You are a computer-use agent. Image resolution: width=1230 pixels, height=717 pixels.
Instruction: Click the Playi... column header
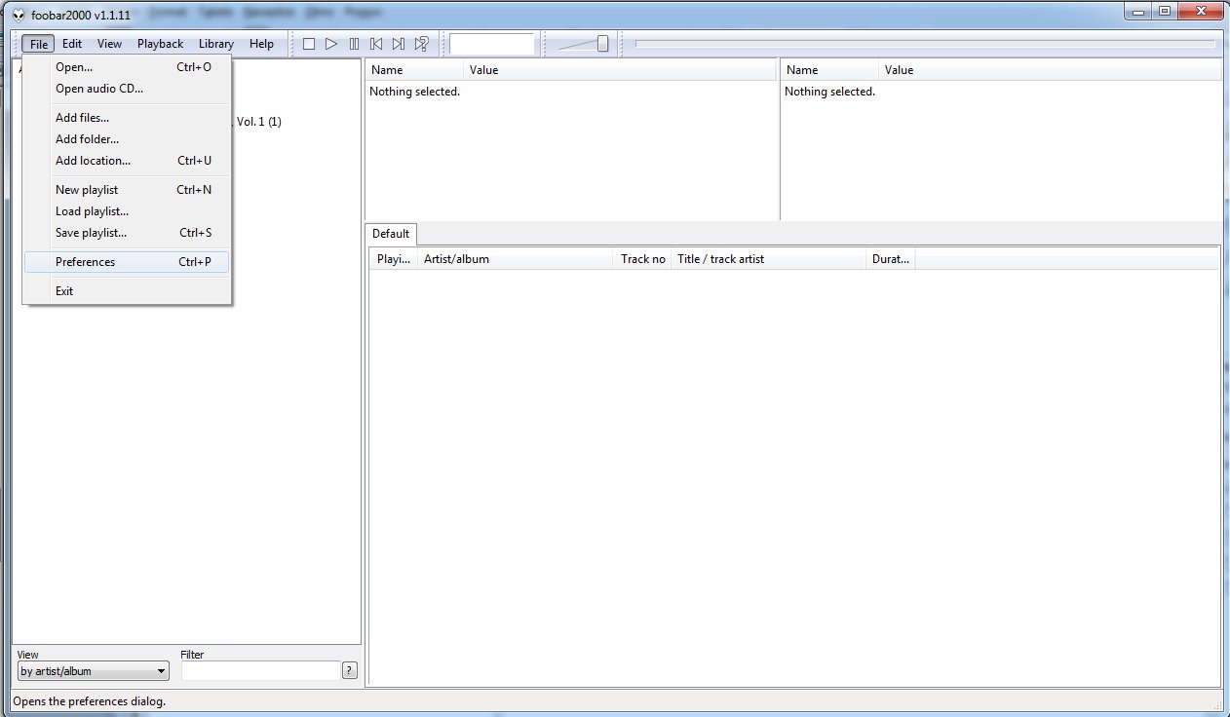(x=394, y=259)
